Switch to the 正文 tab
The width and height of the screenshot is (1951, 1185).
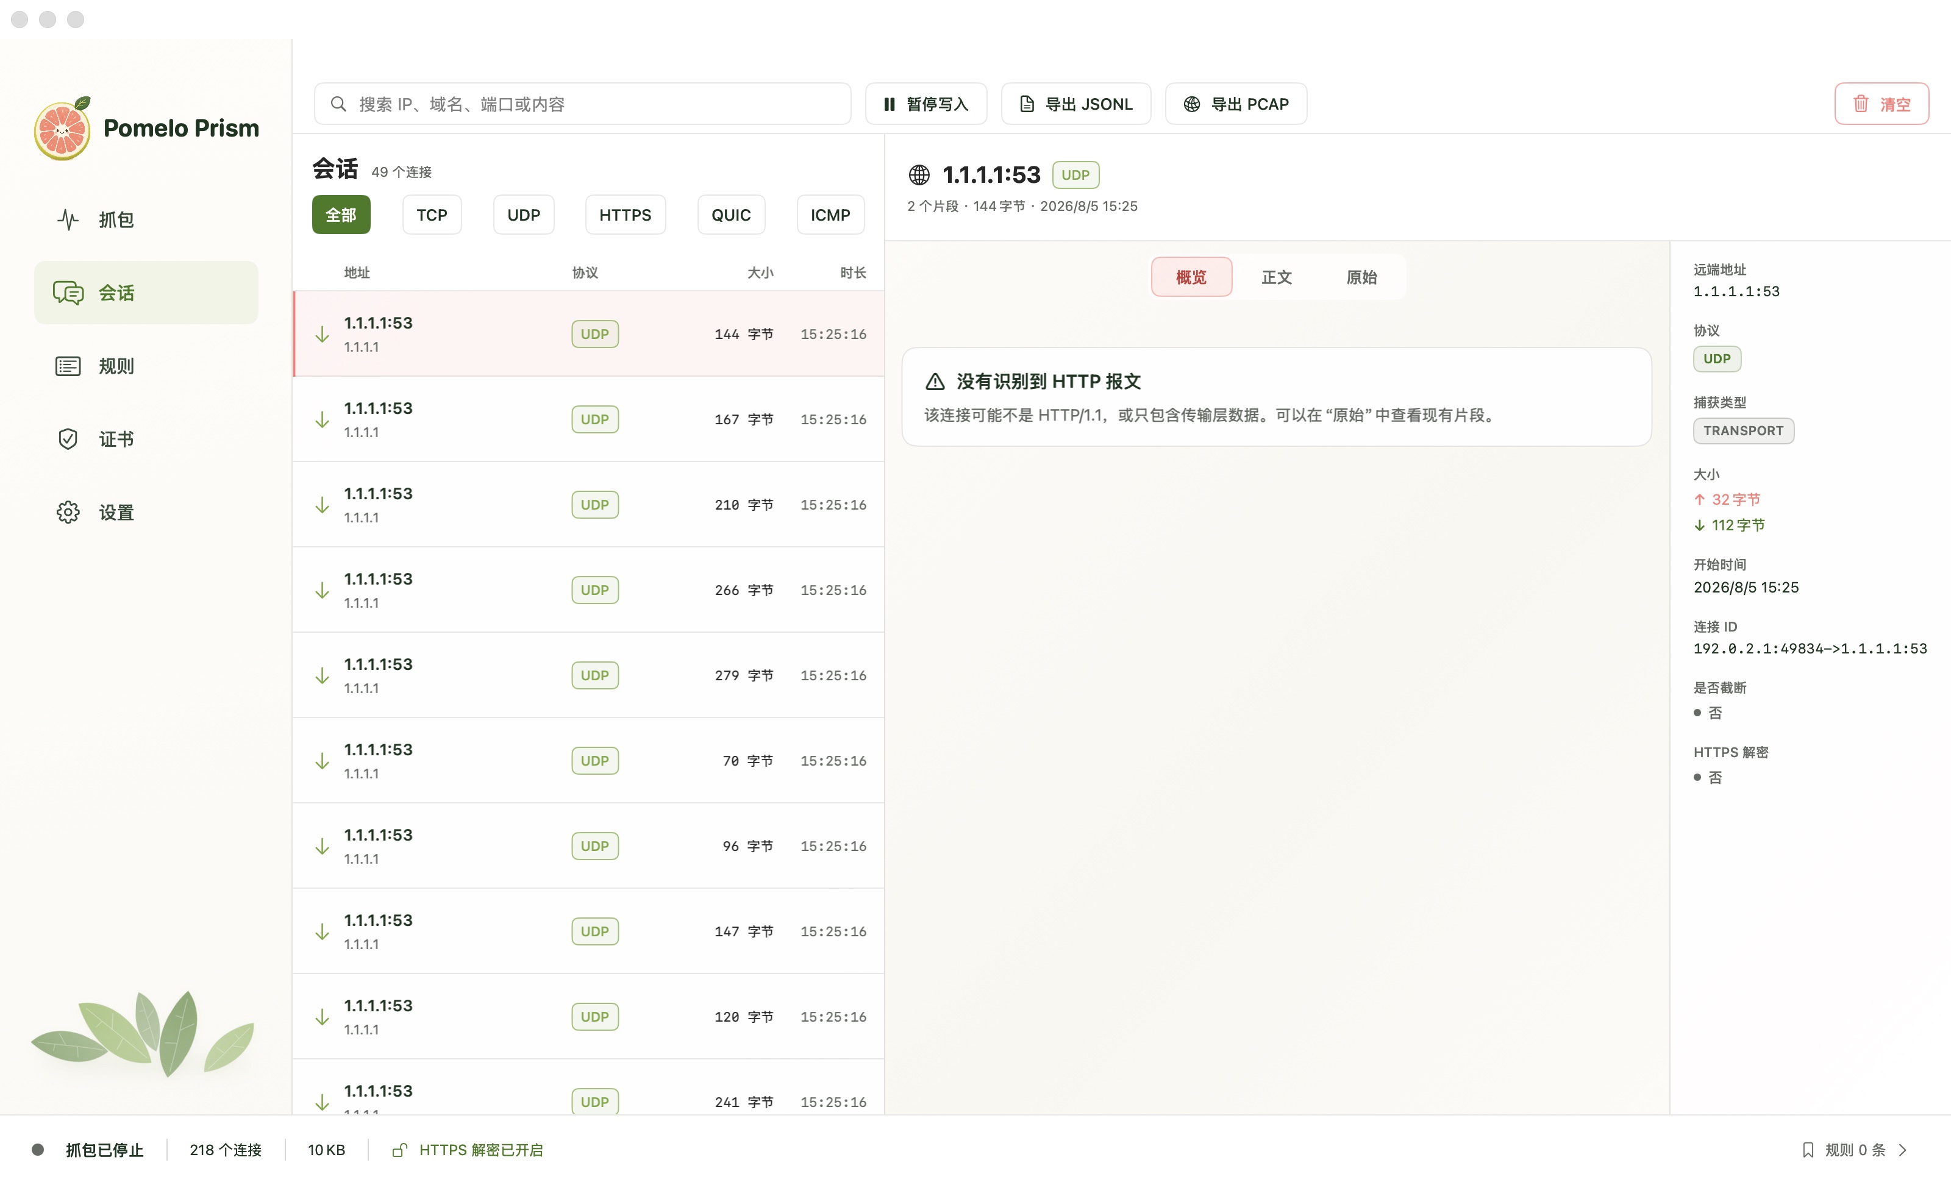pos(1277,277)
